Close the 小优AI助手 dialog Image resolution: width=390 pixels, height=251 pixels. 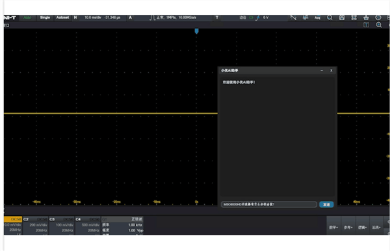point(331,71)
